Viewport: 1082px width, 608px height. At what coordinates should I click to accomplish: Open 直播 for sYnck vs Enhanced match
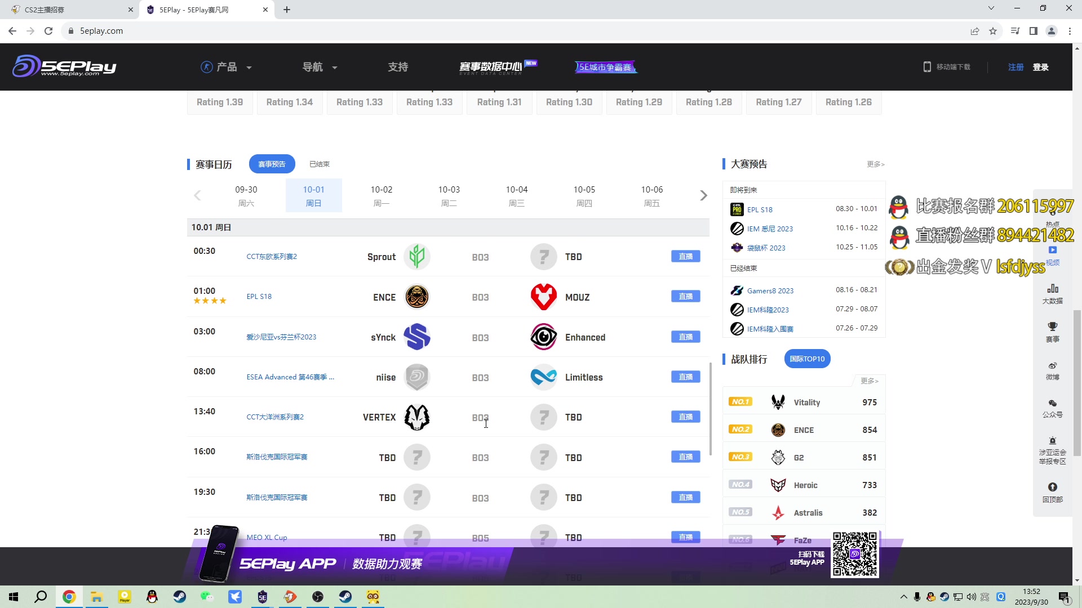[685, 337]
